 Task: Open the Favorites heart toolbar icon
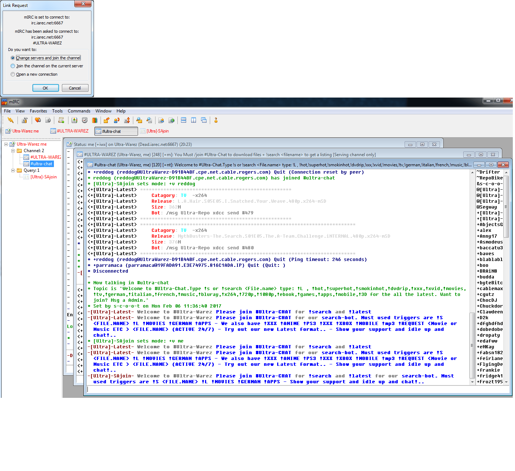coord(38,120)
